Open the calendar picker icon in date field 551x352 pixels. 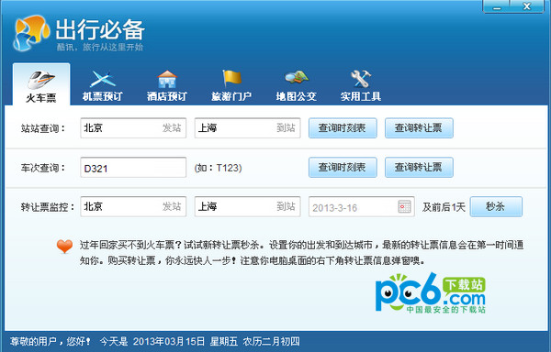404,206
